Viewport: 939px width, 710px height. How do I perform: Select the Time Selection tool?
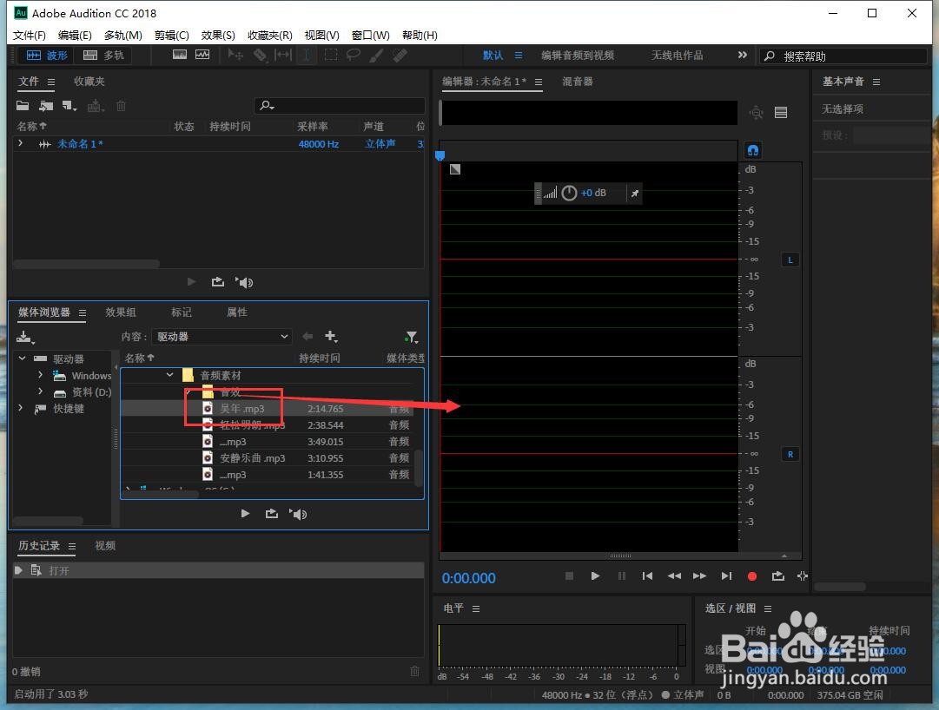[x=306, y=55]
